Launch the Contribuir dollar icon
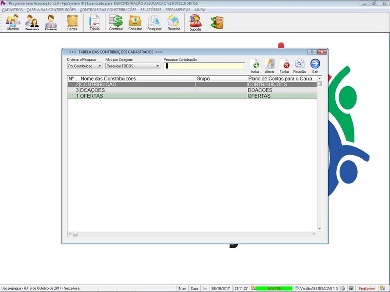The image size is (390, 292). tap(116, 22)
